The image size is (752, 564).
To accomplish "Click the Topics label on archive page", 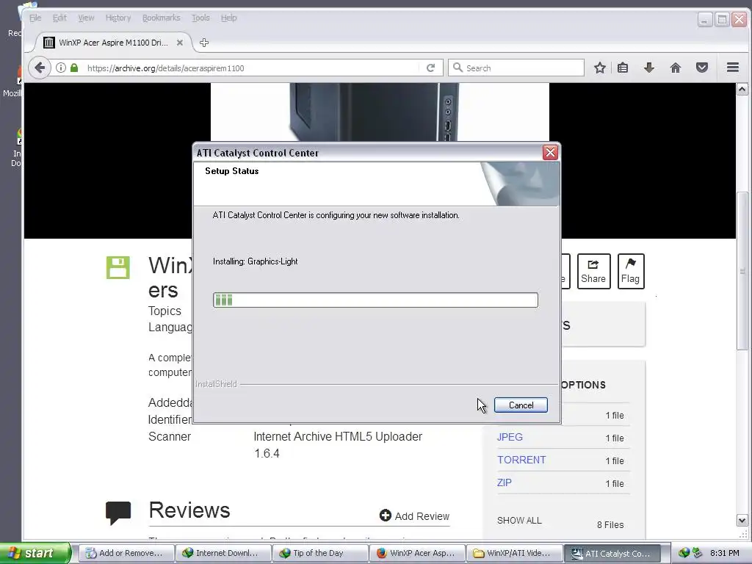I will (164, 311).
